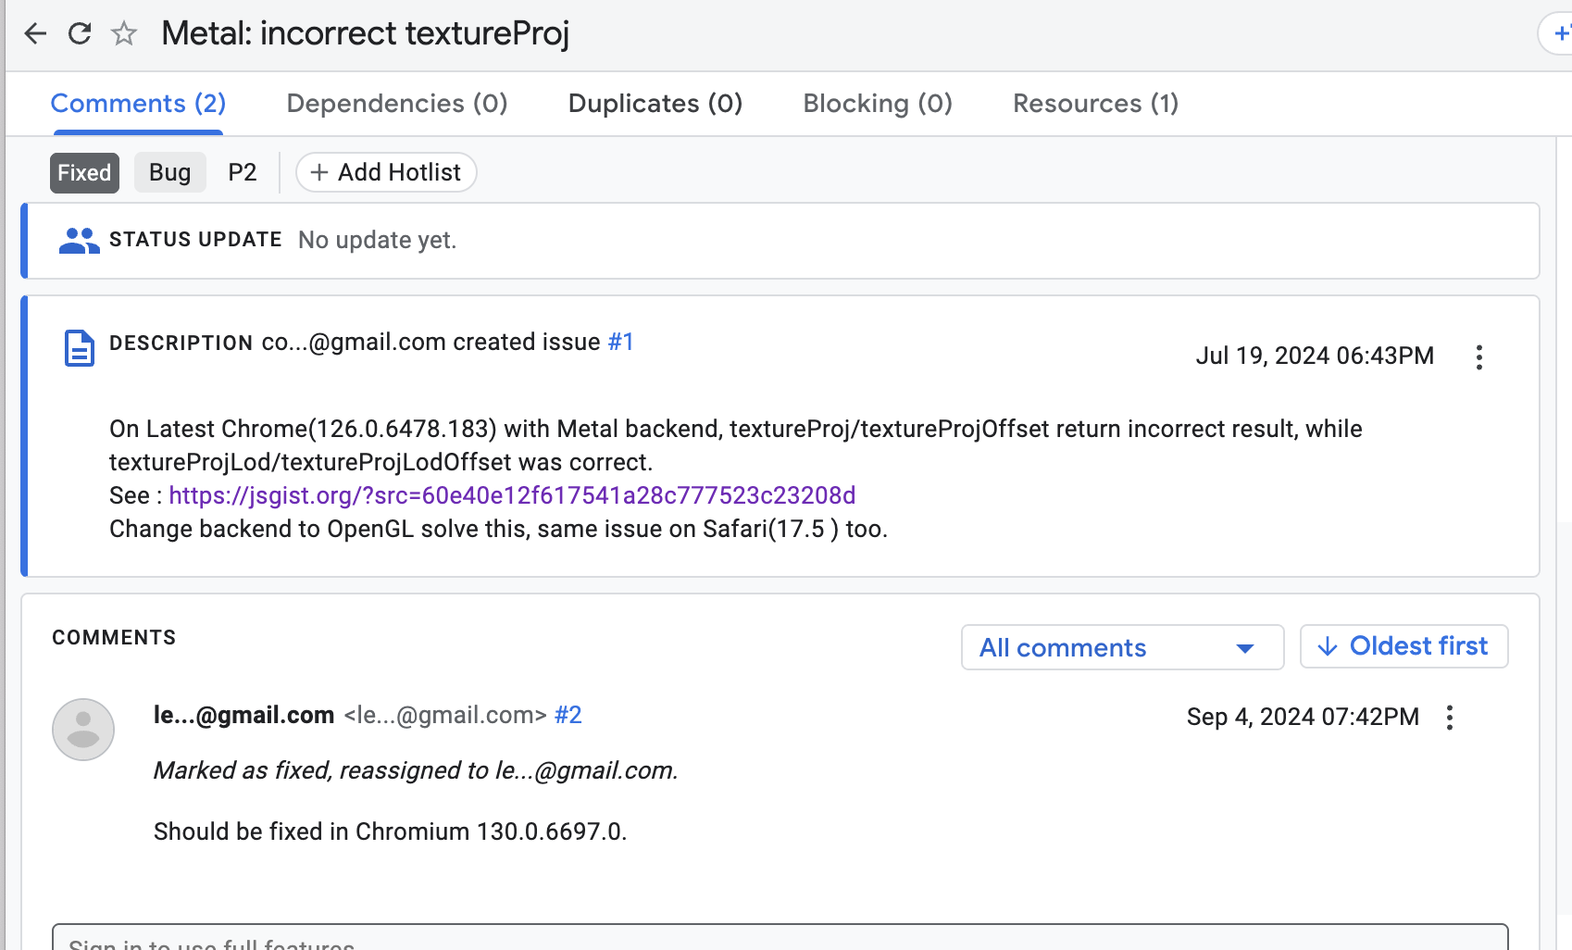Click the Fixed status chip
The width and height of the screenshot is (1572, 950).
(x=84, y=173)
